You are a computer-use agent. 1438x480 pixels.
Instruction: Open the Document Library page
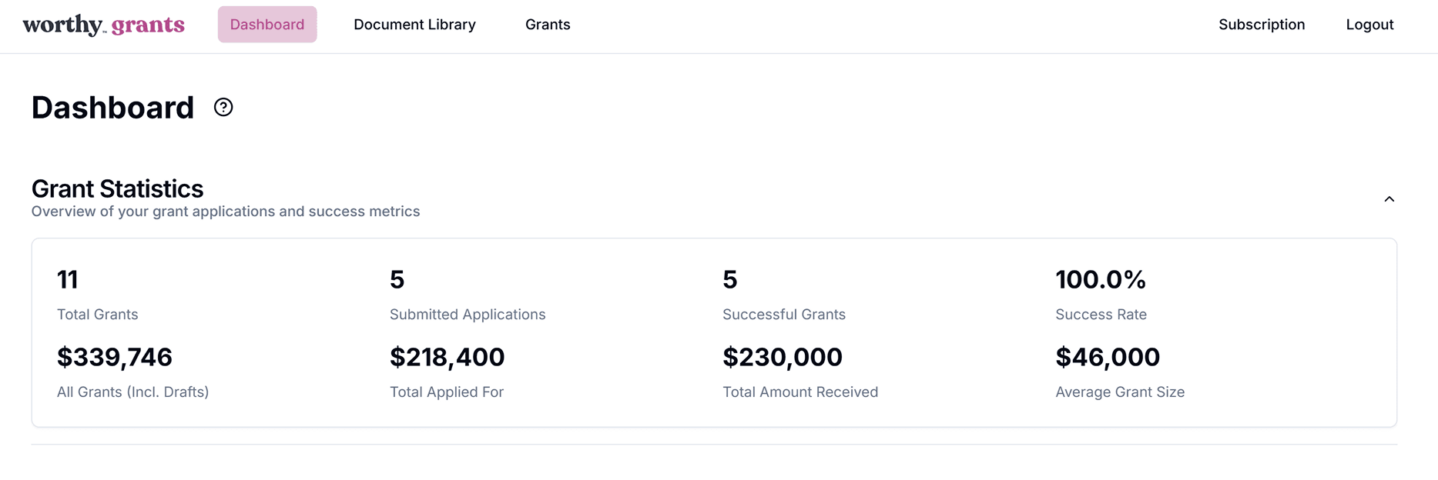pyautogui.click(x=414, y=25)
